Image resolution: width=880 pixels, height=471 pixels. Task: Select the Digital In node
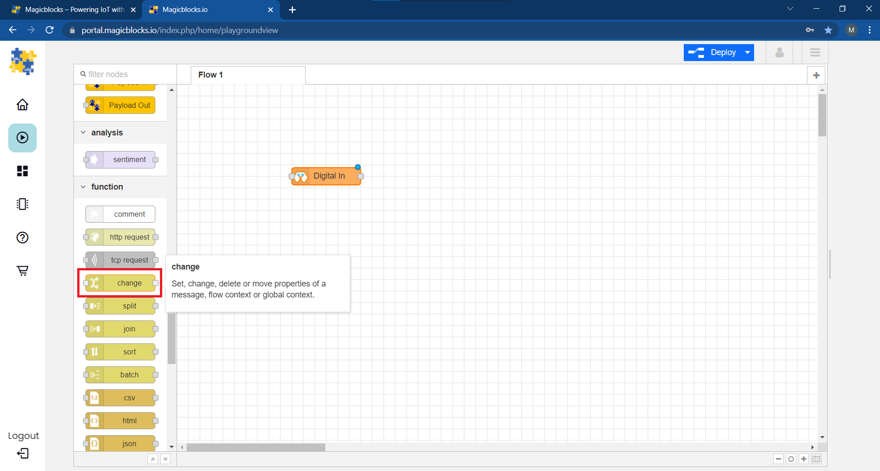[328, 176]
